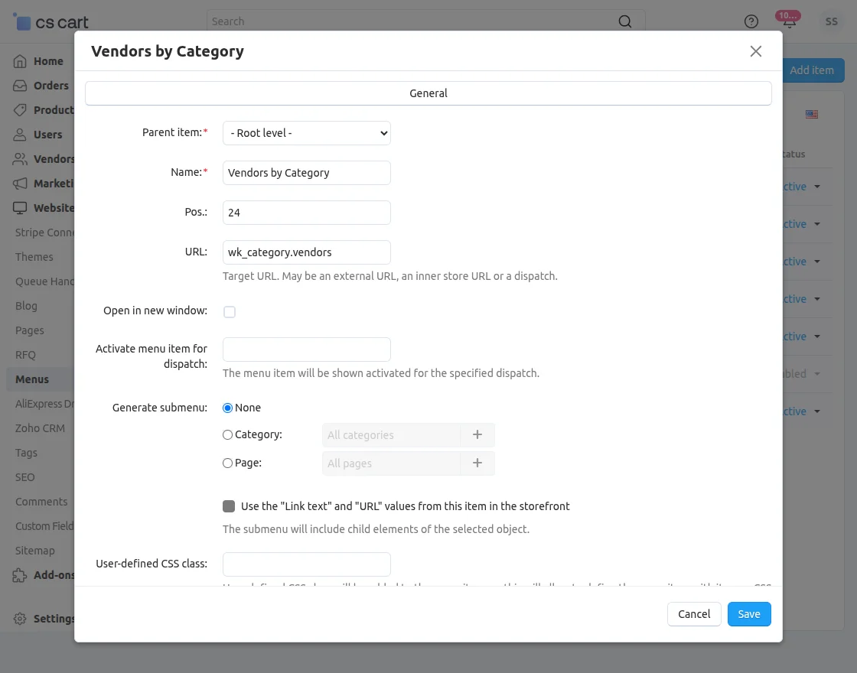Click the Home sidebar icon

[x=20, y=61]
